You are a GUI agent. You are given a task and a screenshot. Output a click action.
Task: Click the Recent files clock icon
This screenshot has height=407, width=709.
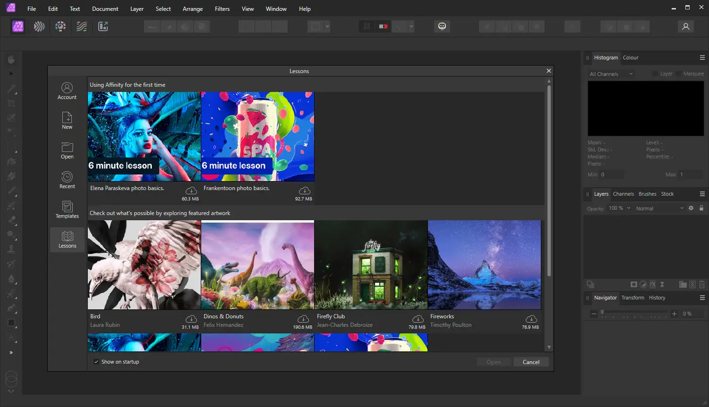(x=67, y=177)
